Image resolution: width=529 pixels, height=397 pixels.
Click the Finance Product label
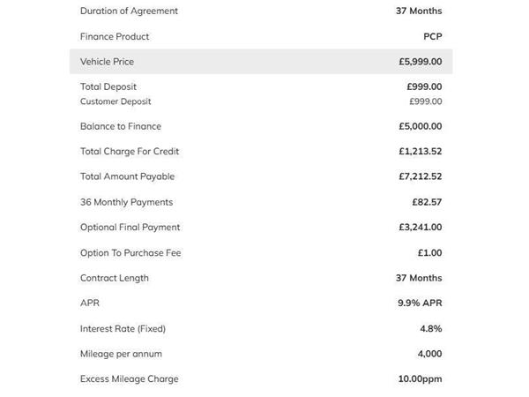pos(115,36)
